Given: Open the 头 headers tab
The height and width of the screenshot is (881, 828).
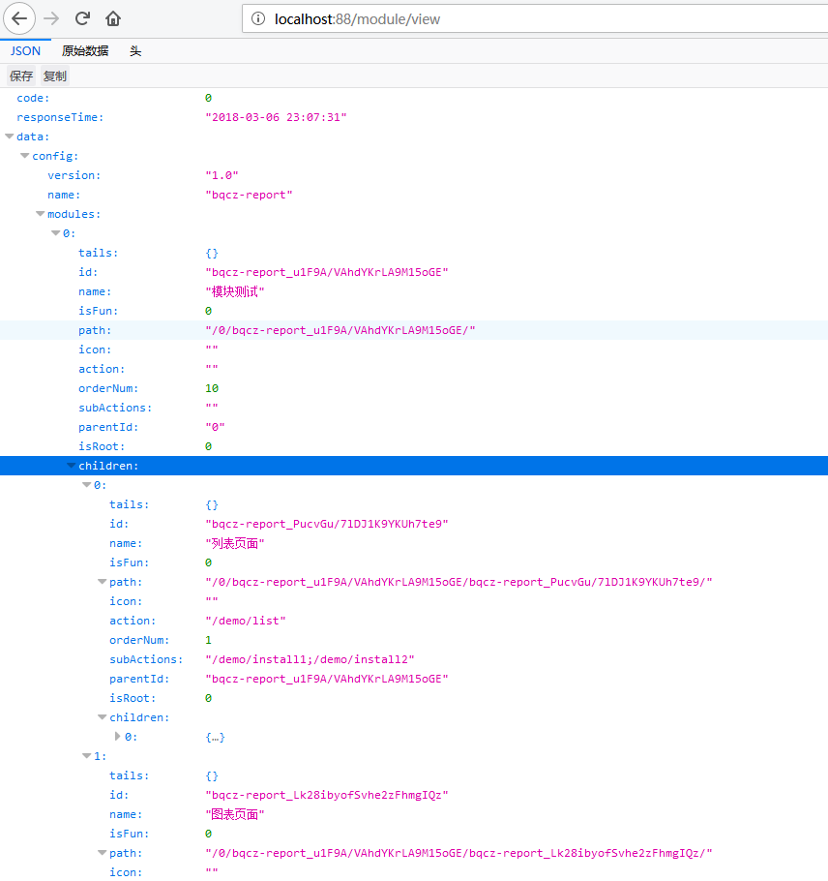Looking at the screenshot, I should 135,51.
